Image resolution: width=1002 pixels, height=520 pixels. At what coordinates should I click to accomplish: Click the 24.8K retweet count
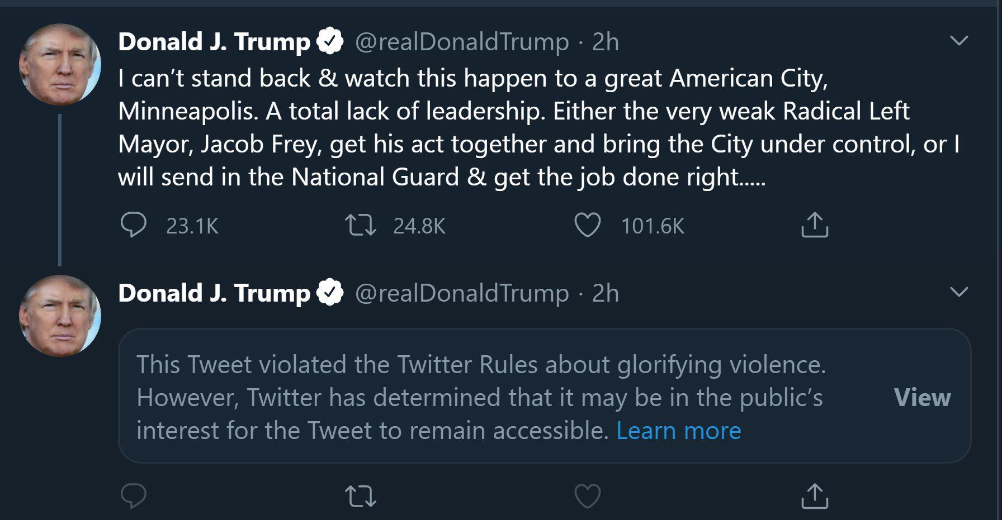(x=419, y=226)
